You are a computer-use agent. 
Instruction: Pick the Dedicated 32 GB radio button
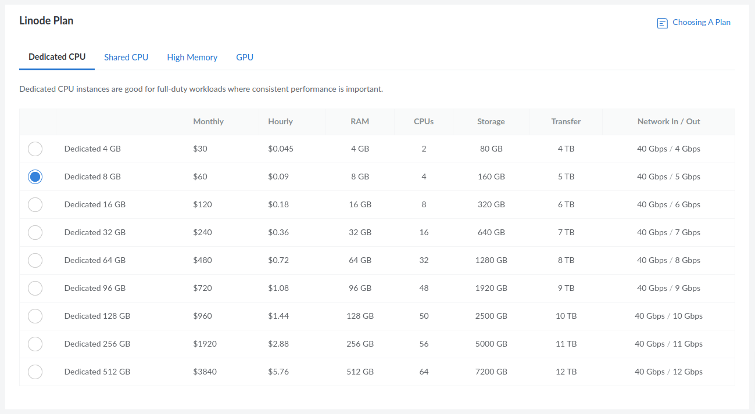pyautogui.click(x=35, y=232)
